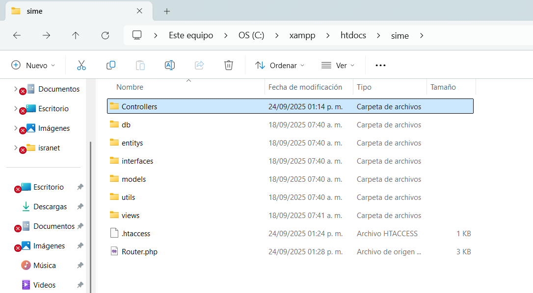Jump to htdocs in address bar
Viewport: 533px width, 293px height.
[x=353, y=35]
